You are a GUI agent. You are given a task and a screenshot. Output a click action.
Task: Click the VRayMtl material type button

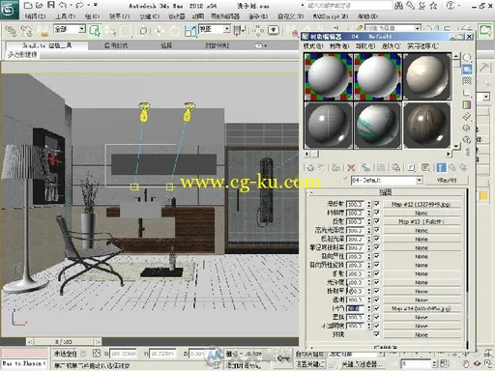(x=447, y=180)
